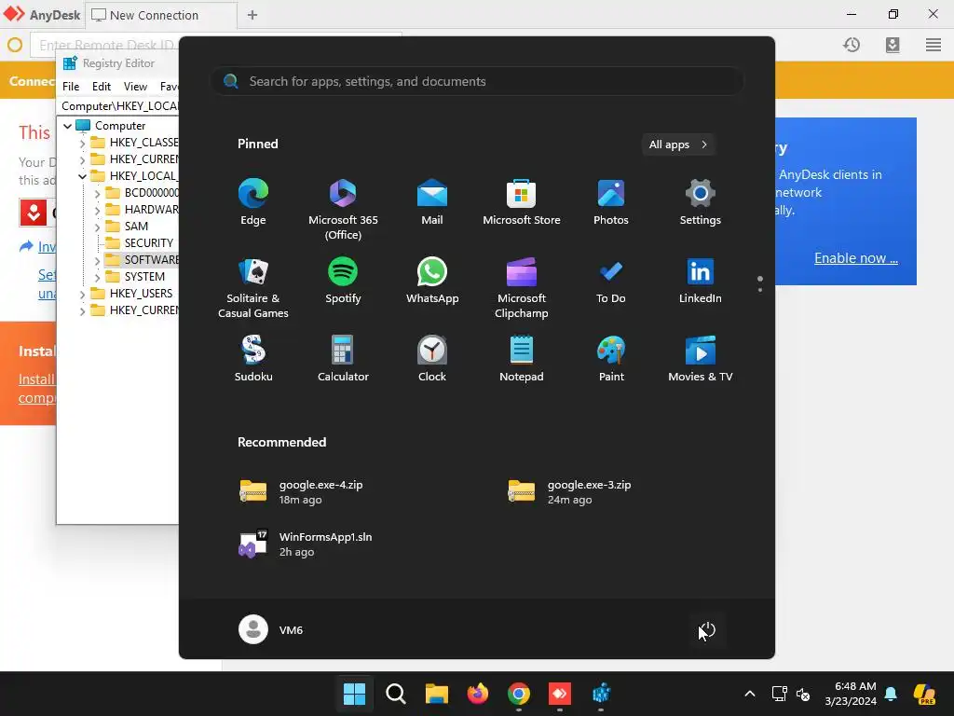Launch Microsoft Clipchamp

coord(522,288)
